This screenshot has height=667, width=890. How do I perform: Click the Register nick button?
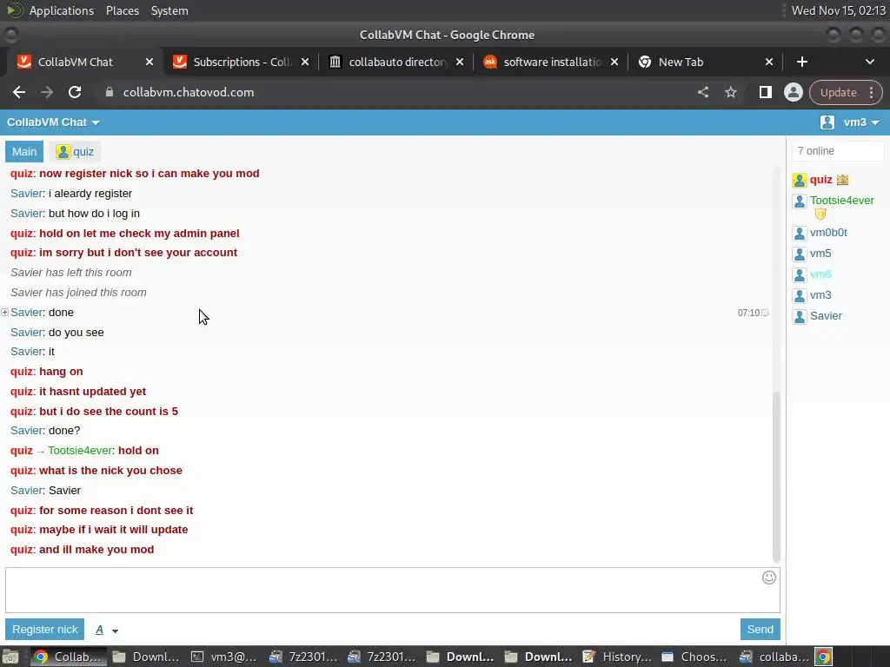pyautogui.click(x=45, y=630)
